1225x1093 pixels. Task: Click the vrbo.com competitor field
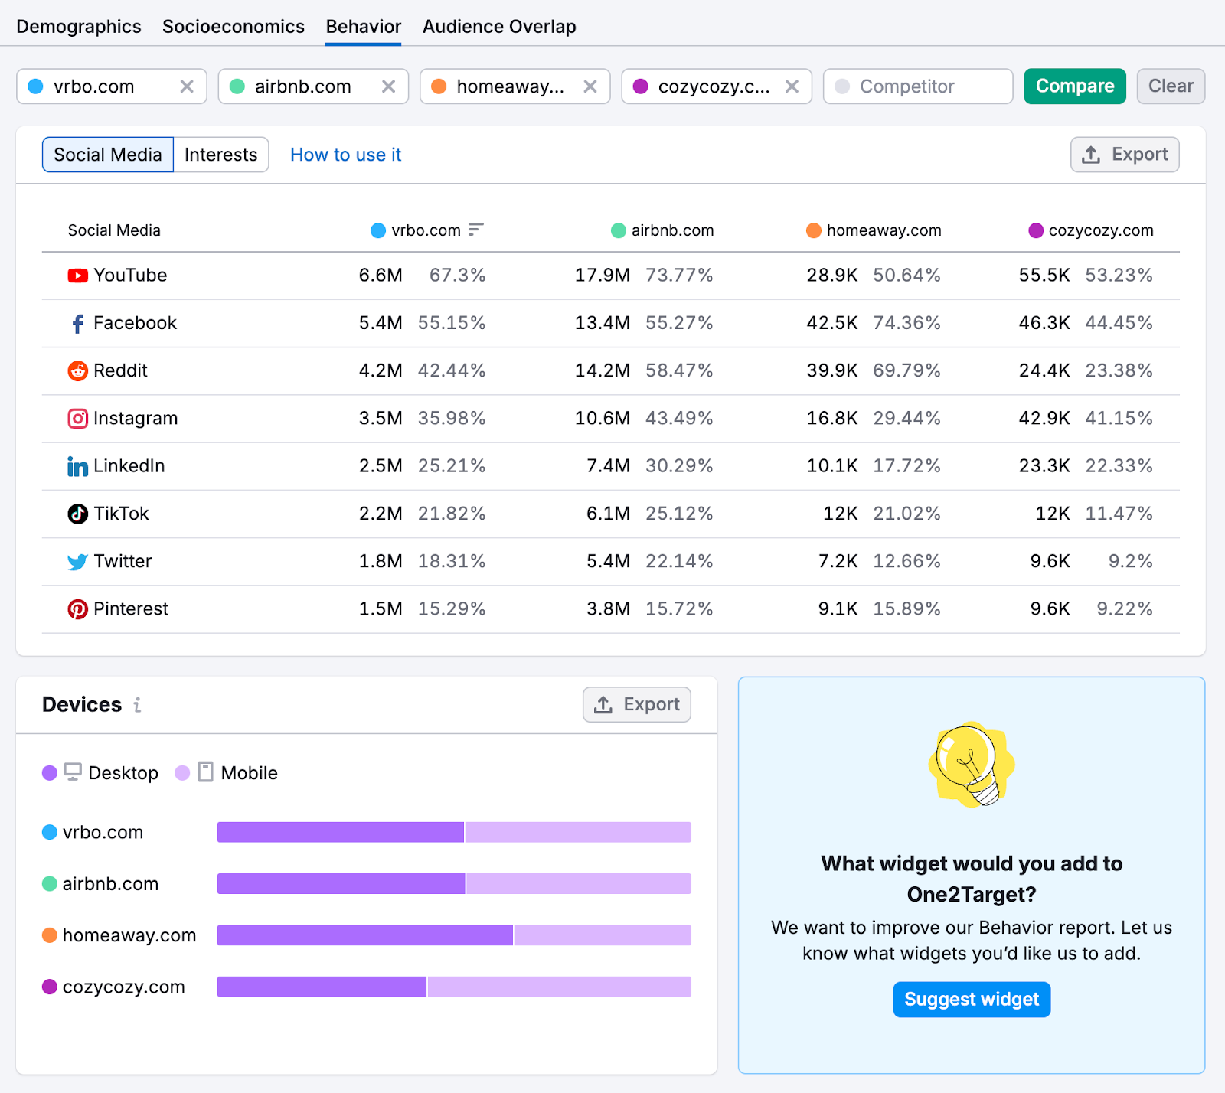[112, 86]
